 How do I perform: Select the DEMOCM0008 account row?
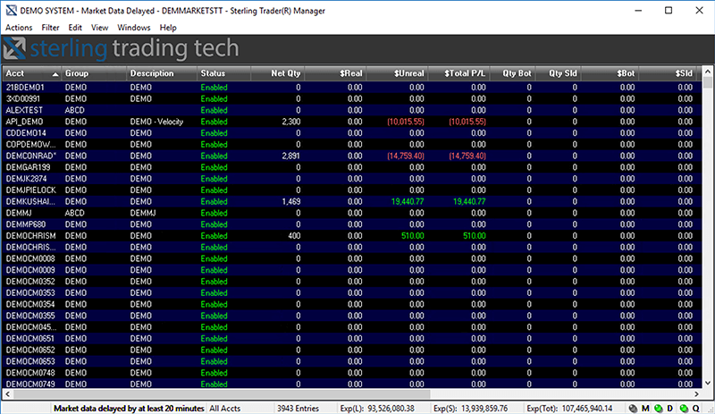coord(352,258)
